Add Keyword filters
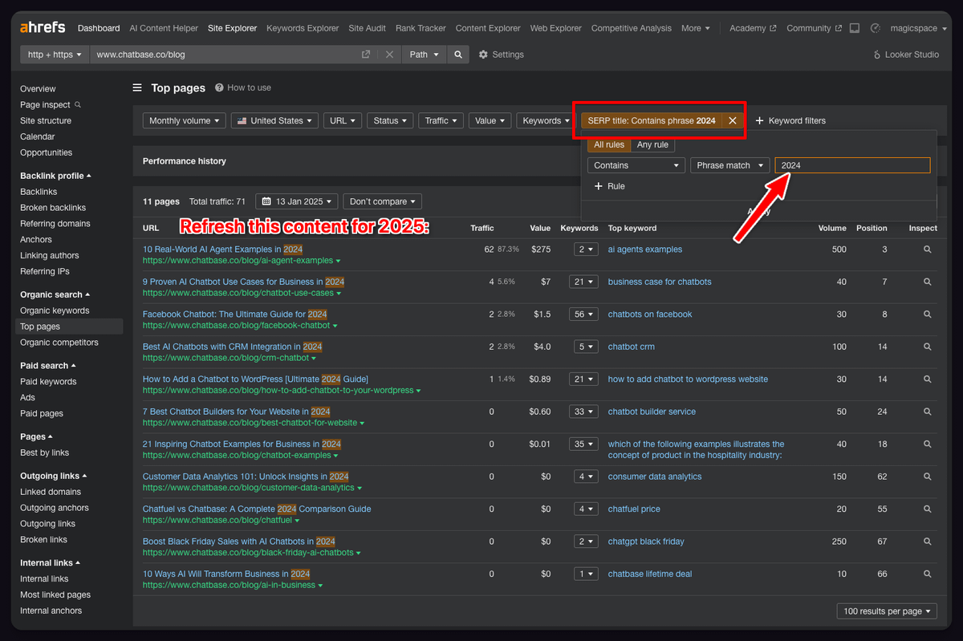The height and width of the screenshot is (641, 963). click(x=790, y=120)
